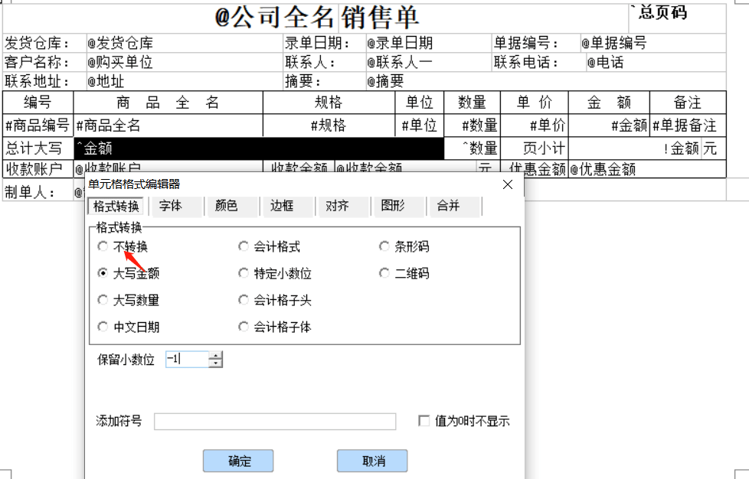
Task: Choose the 大写数量 format option
Action: click(128, 300)
